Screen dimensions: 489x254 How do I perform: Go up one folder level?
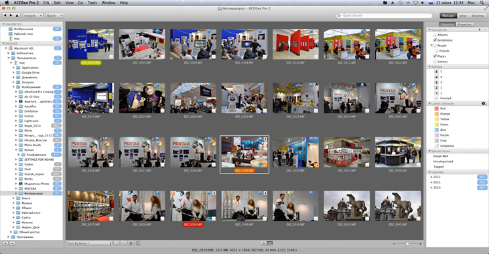tap(17, 15)
